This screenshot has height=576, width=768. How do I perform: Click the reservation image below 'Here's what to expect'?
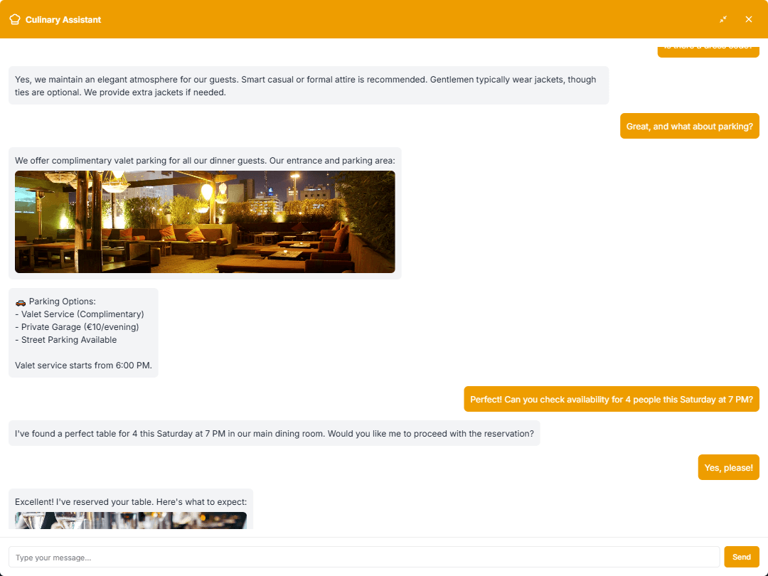pos(131,519)
